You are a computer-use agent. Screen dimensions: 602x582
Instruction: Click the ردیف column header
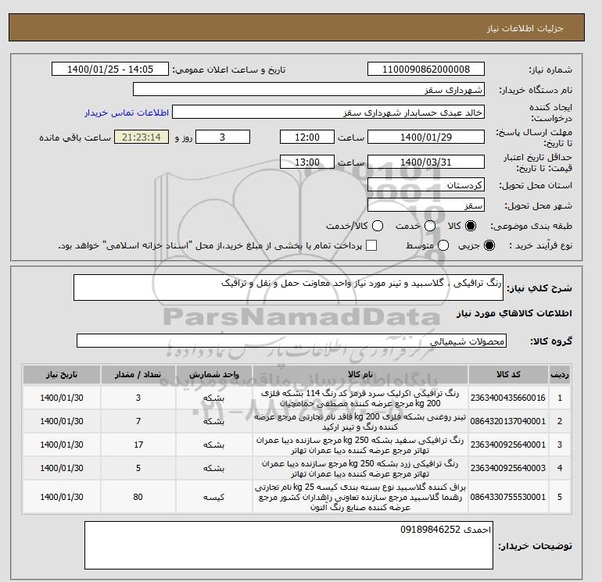tap(560, 374)
